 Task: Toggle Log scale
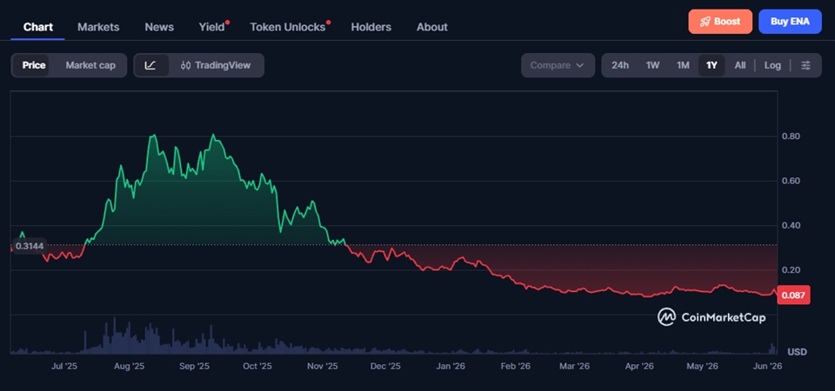coord(772,65)
